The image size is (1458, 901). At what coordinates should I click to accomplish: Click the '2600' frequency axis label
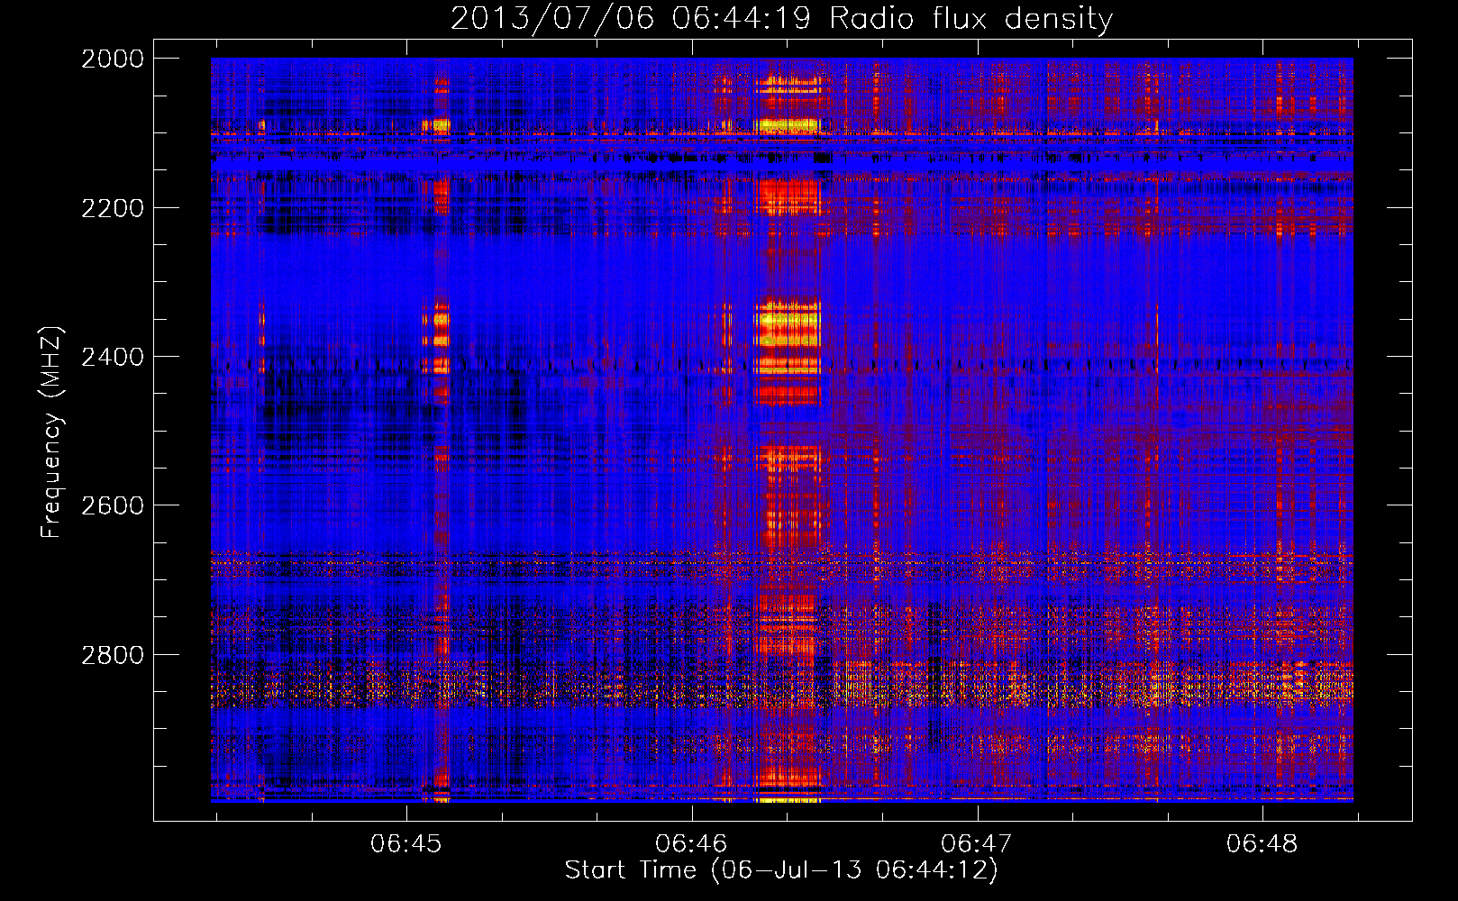tap(113, 505)
